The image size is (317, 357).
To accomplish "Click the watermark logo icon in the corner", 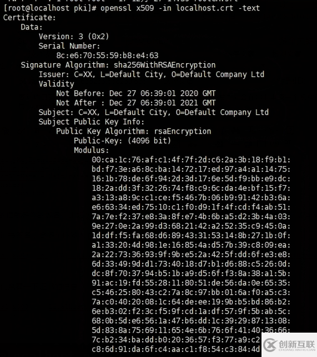I will click(270, 345).
